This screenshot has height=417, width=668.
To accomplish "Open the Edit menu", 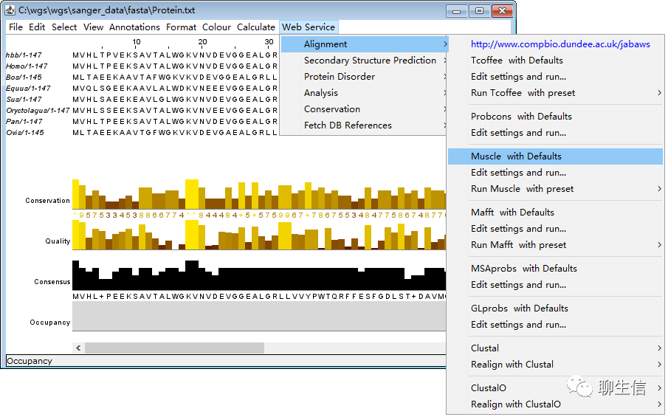I will pos(37,27).
